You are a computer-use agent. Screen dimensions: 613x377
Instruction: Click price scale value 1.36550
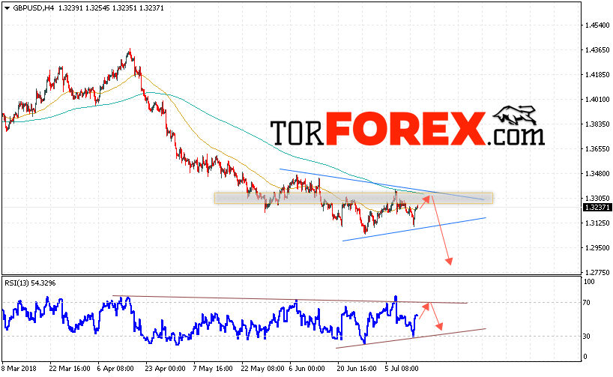coord(597,149)
